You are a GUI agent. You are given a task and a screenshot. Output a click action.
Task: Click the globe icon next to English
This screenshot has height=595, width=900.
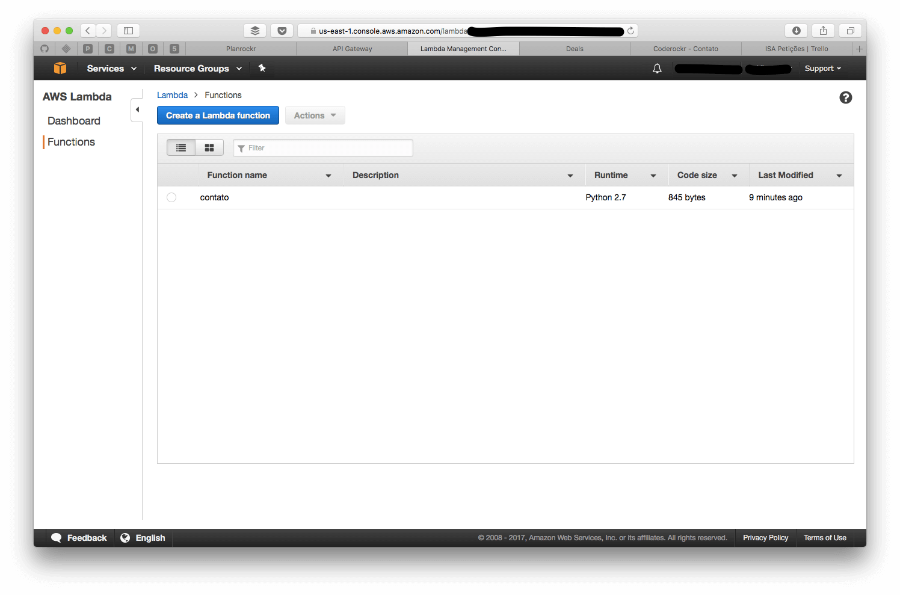tap(125, 537)
